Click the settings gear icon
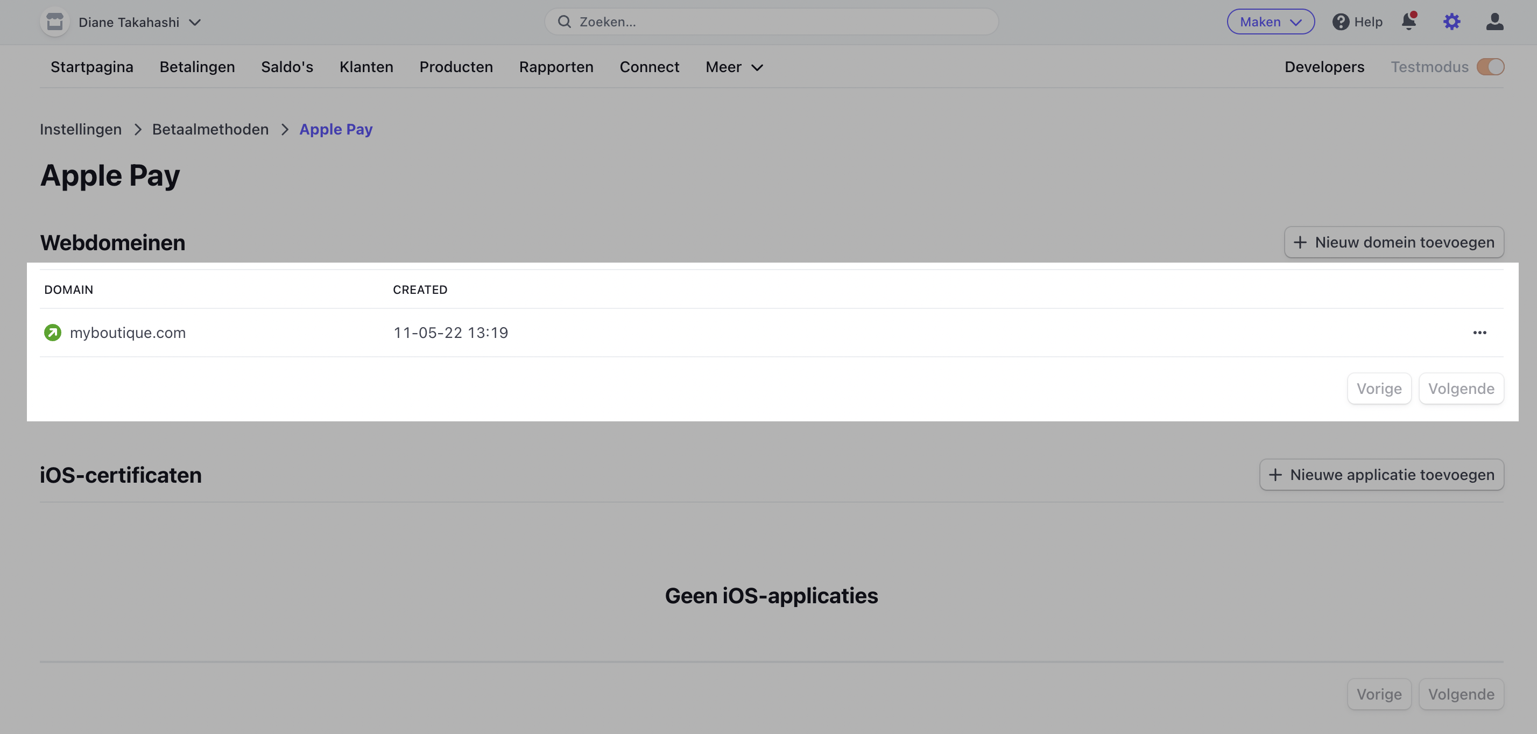This screenshot has width=1537, height=734. (x=1452, y=22)
